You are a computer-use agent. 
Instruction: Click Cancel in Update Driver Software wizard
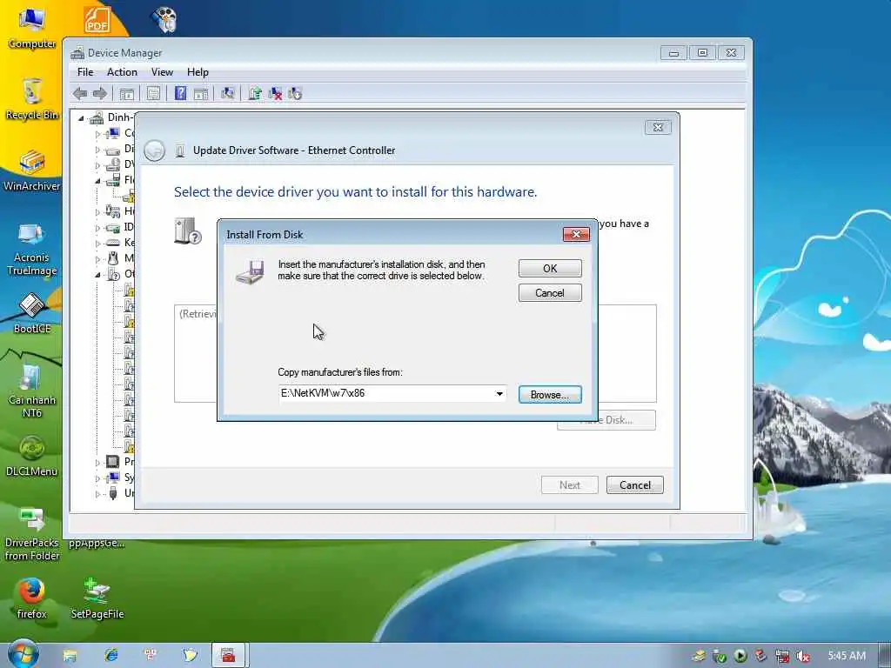634,485
